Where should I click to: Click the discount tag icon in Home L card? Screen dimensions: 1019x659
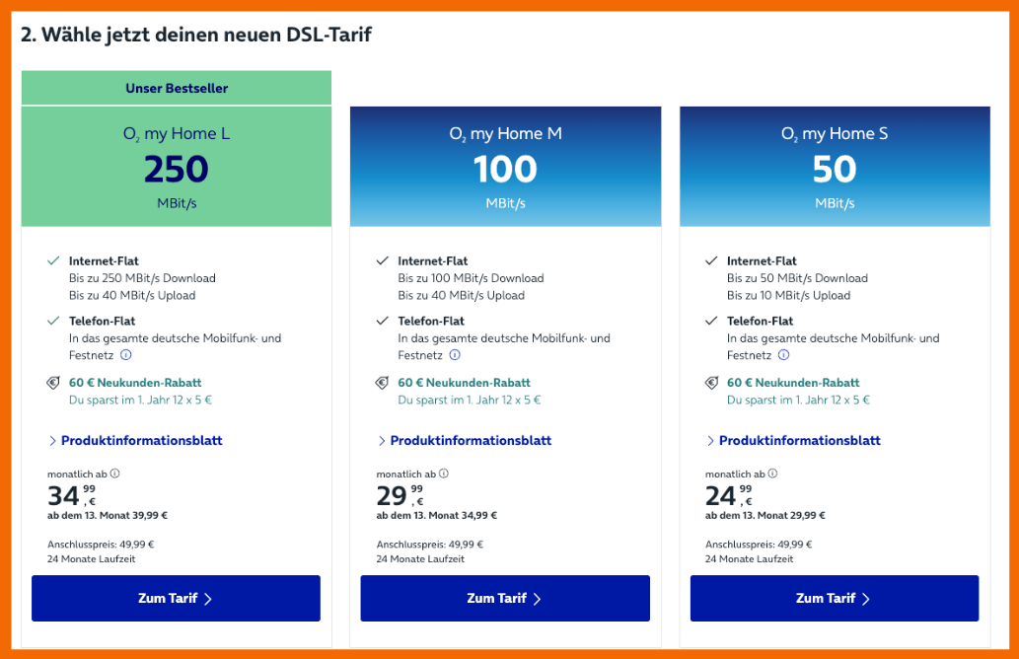[x=53, y=383]
